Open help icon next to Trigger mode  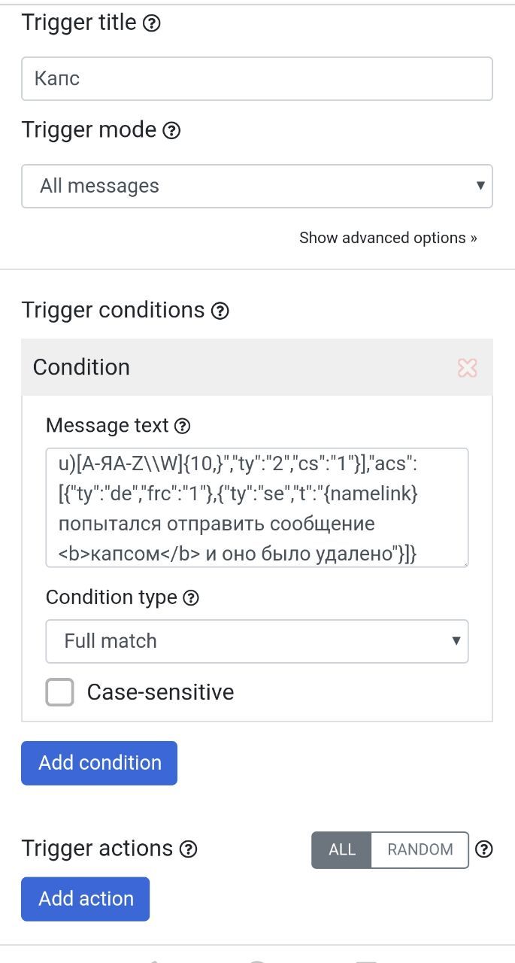click(171, 131)
